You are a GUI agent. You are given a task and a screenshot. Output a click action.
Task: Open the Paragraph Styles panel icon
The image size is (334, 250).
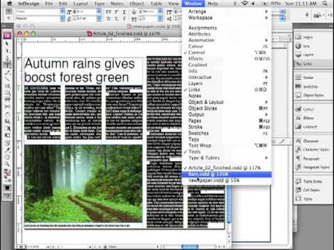coord(299,167)
